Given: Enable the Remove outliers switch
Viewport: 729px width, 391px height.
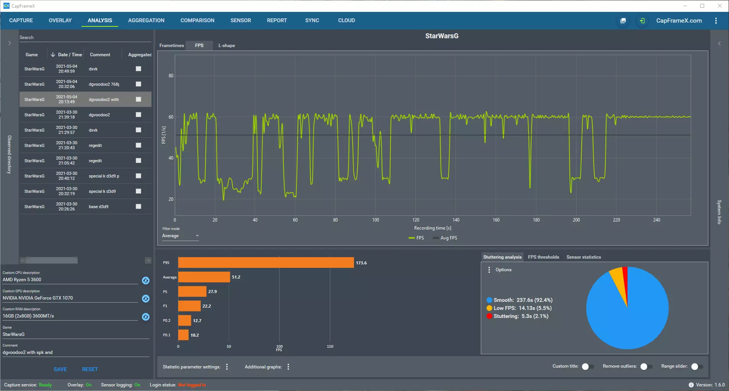Looking at the screenshot, I should (646, 367).
